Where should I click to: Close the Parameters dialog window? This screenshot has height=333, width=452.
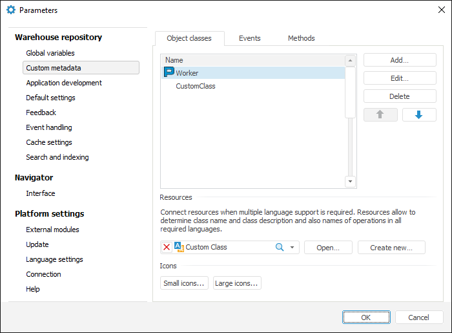(441, 10)
